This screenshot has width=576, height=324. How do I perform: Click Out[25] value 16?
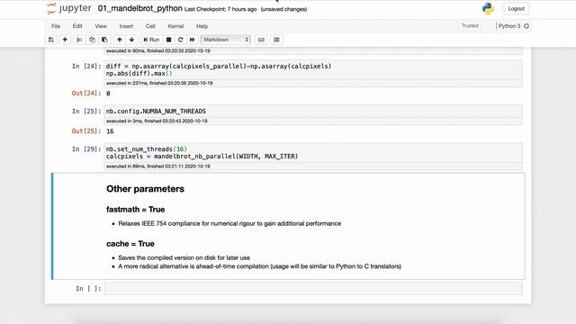coord(110,131)
